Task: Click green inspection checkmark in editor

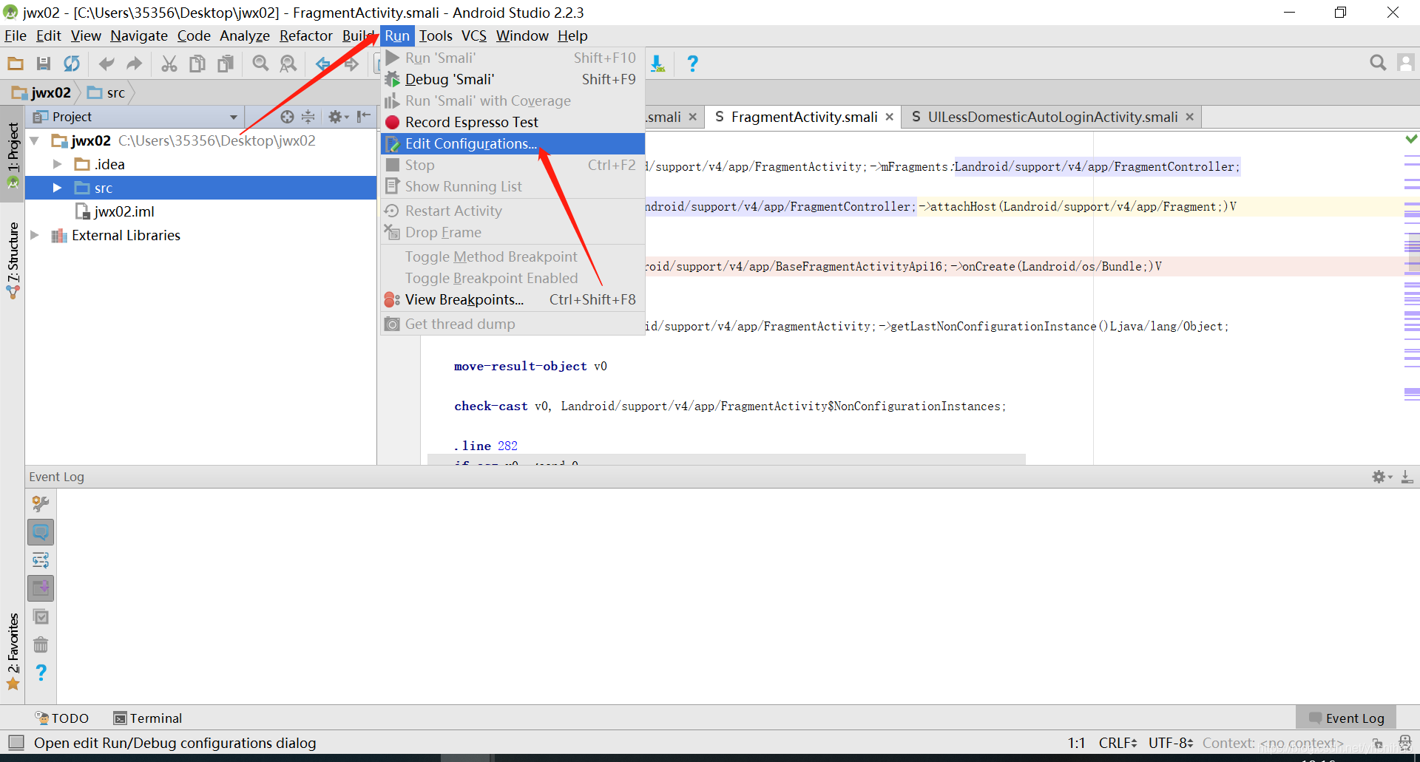Action: click(1411, 139)
